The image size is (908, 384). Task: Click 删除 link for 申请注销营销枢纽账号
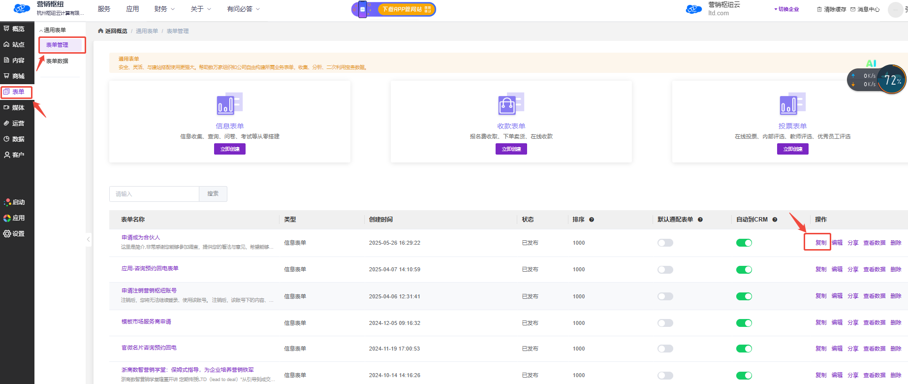click(x=896, y=296)
